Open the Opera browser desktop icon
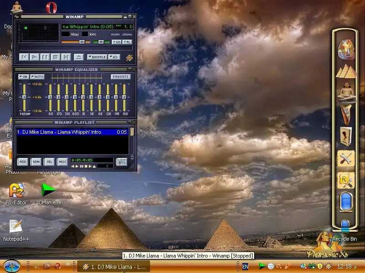Image resolution: width=365 pixels, height=273 pixels. [51, 7]
